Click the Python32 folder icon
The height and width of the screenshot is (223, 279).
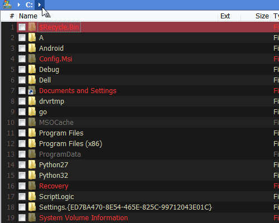32,175
